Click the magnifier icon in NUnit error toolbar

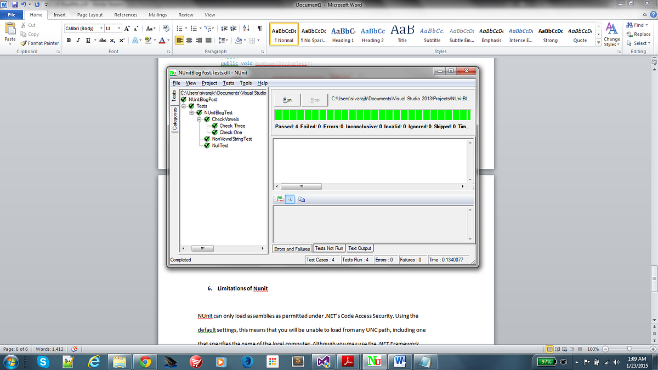pos(291,200)
